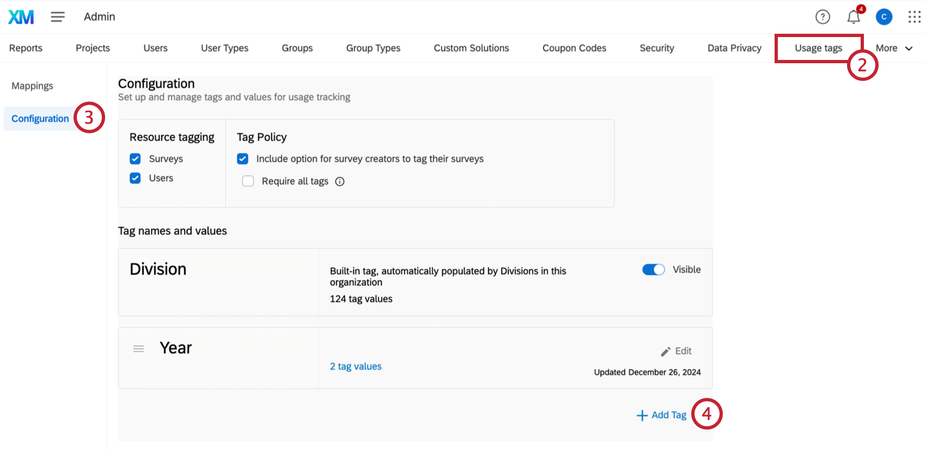Click the Add Tag button

coord(662,415)
